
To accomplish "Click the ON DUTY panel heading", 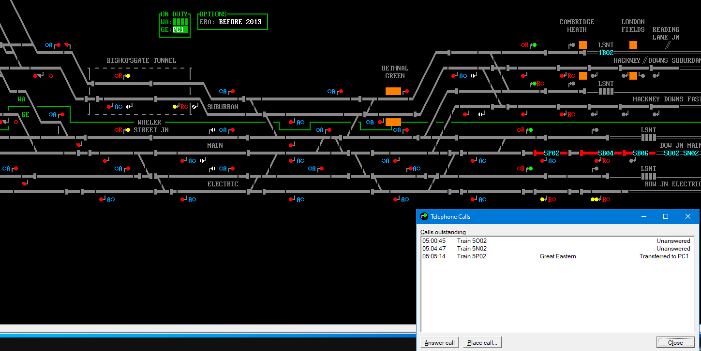I will (175, 14).
